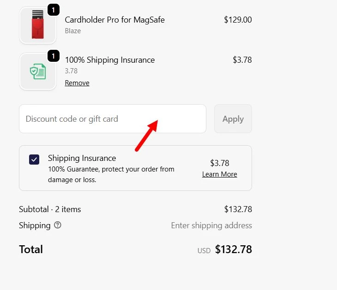Focus the Discount code or gift card field
The width and height of the screenshot is (337, 290).
click(x=112, y=119)
